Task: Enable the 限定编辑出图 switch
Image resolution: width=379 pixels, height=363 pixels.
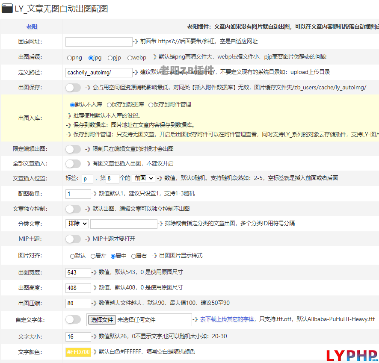Action: click(x=73, y=149)
